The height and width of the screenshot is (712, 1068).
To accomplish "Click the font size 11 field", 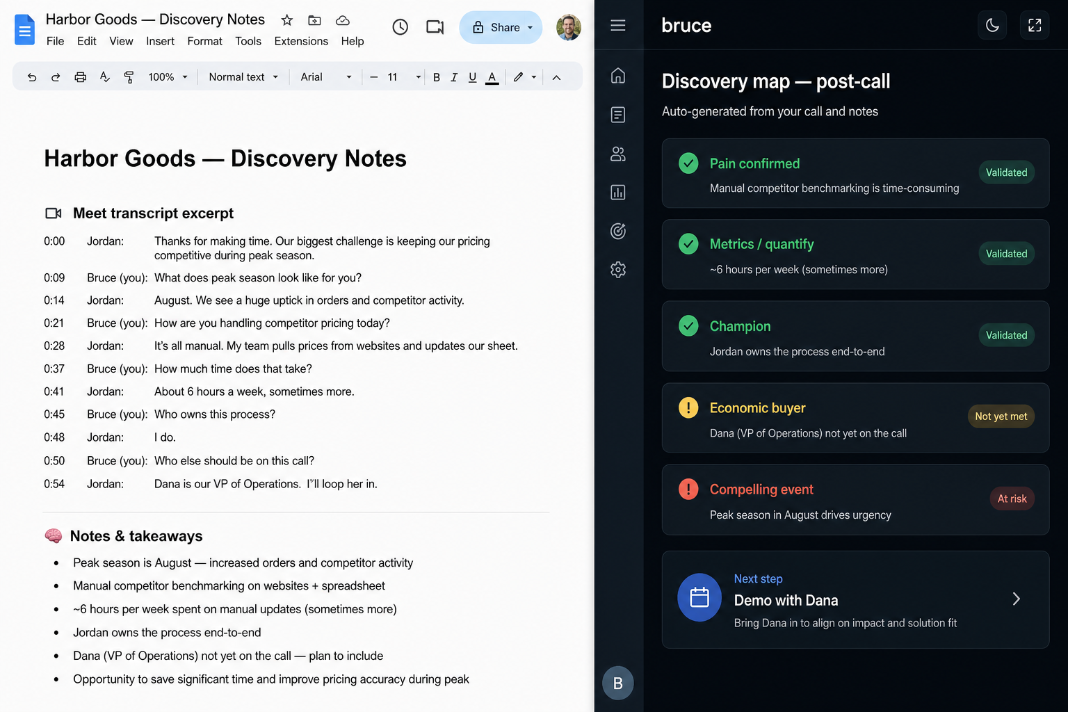I will (393, 77).
